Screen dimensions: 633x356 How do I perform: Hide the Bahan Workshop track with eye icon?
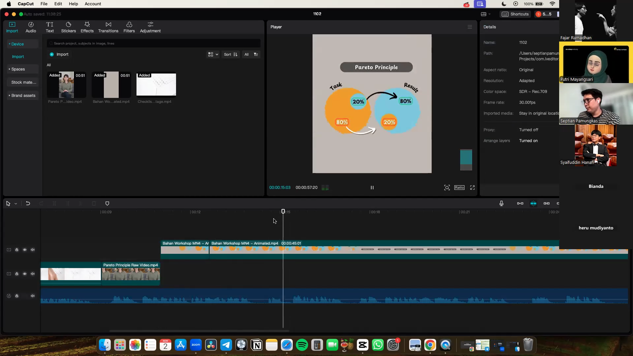point(25,250)
